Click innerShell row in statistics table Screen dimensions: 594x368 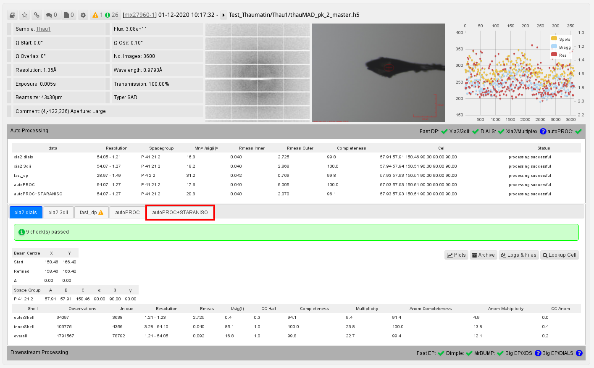click(296, 327)
